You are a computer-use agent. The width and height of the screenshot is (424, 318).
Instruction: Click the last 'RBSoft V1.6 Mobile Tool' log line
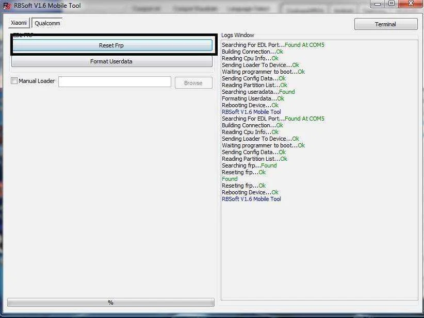pos(251,199)
